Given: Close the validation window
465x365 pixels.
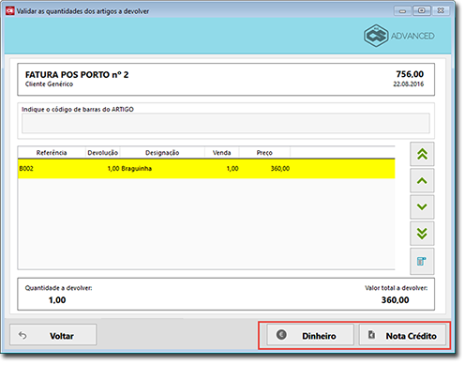Looking at the screenshot, I should tap(441, 10).
